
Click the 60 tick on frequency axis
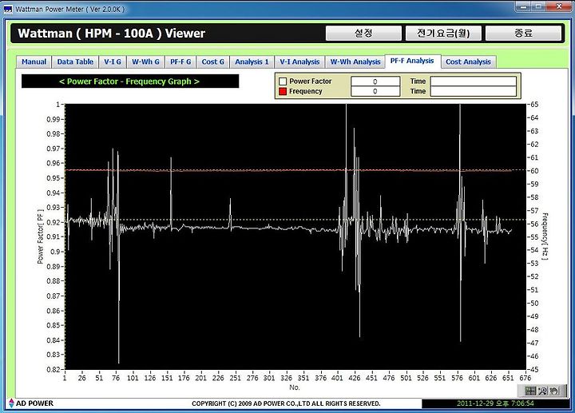click(534, 171)
